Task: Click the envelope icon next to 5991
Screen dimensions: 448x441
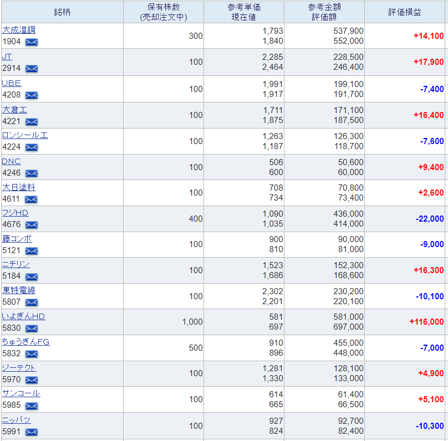Action: (x=32, y=432)
